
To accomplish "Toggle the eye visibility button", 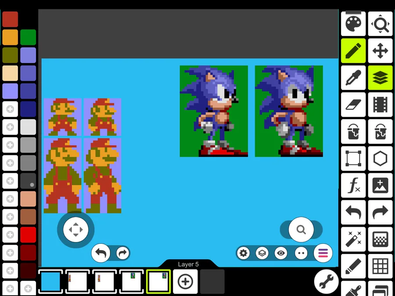I will (281, 253).
